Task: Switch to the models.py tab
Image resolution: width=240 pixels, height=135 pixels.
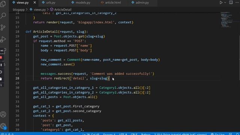Action: click(x=83, y=3)
